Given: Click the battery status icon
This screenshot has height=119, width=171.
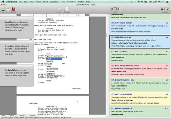Looking at the screenshot, I should [x=146, y=2].
